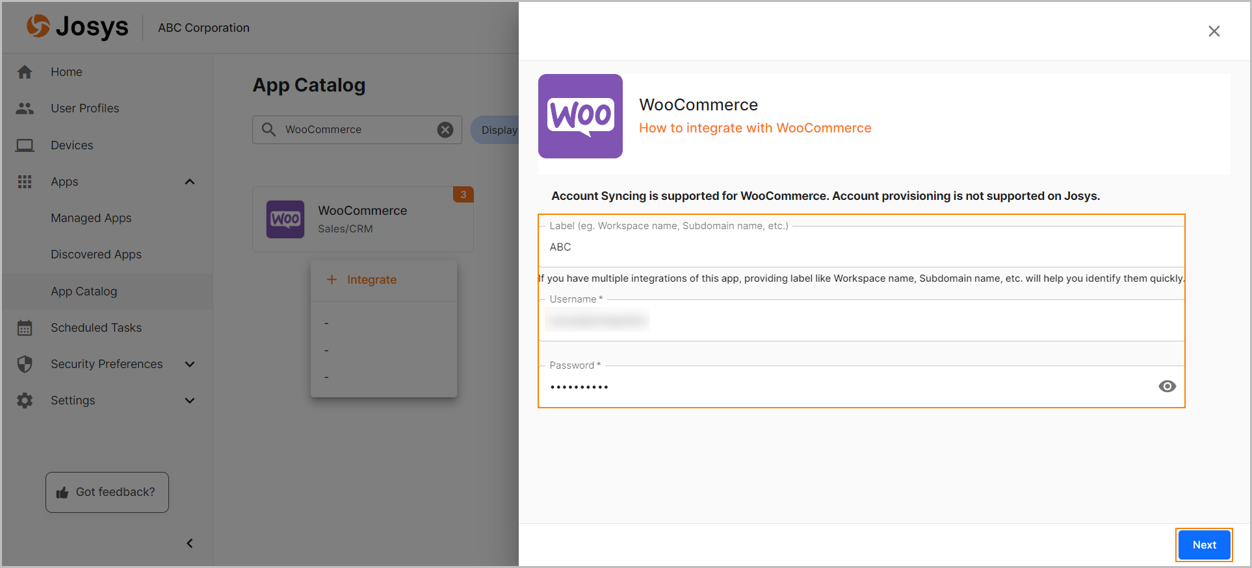1252x568 pixels.
Task: Click the thumbs-up feedback icon
Action: pos(62,493)
